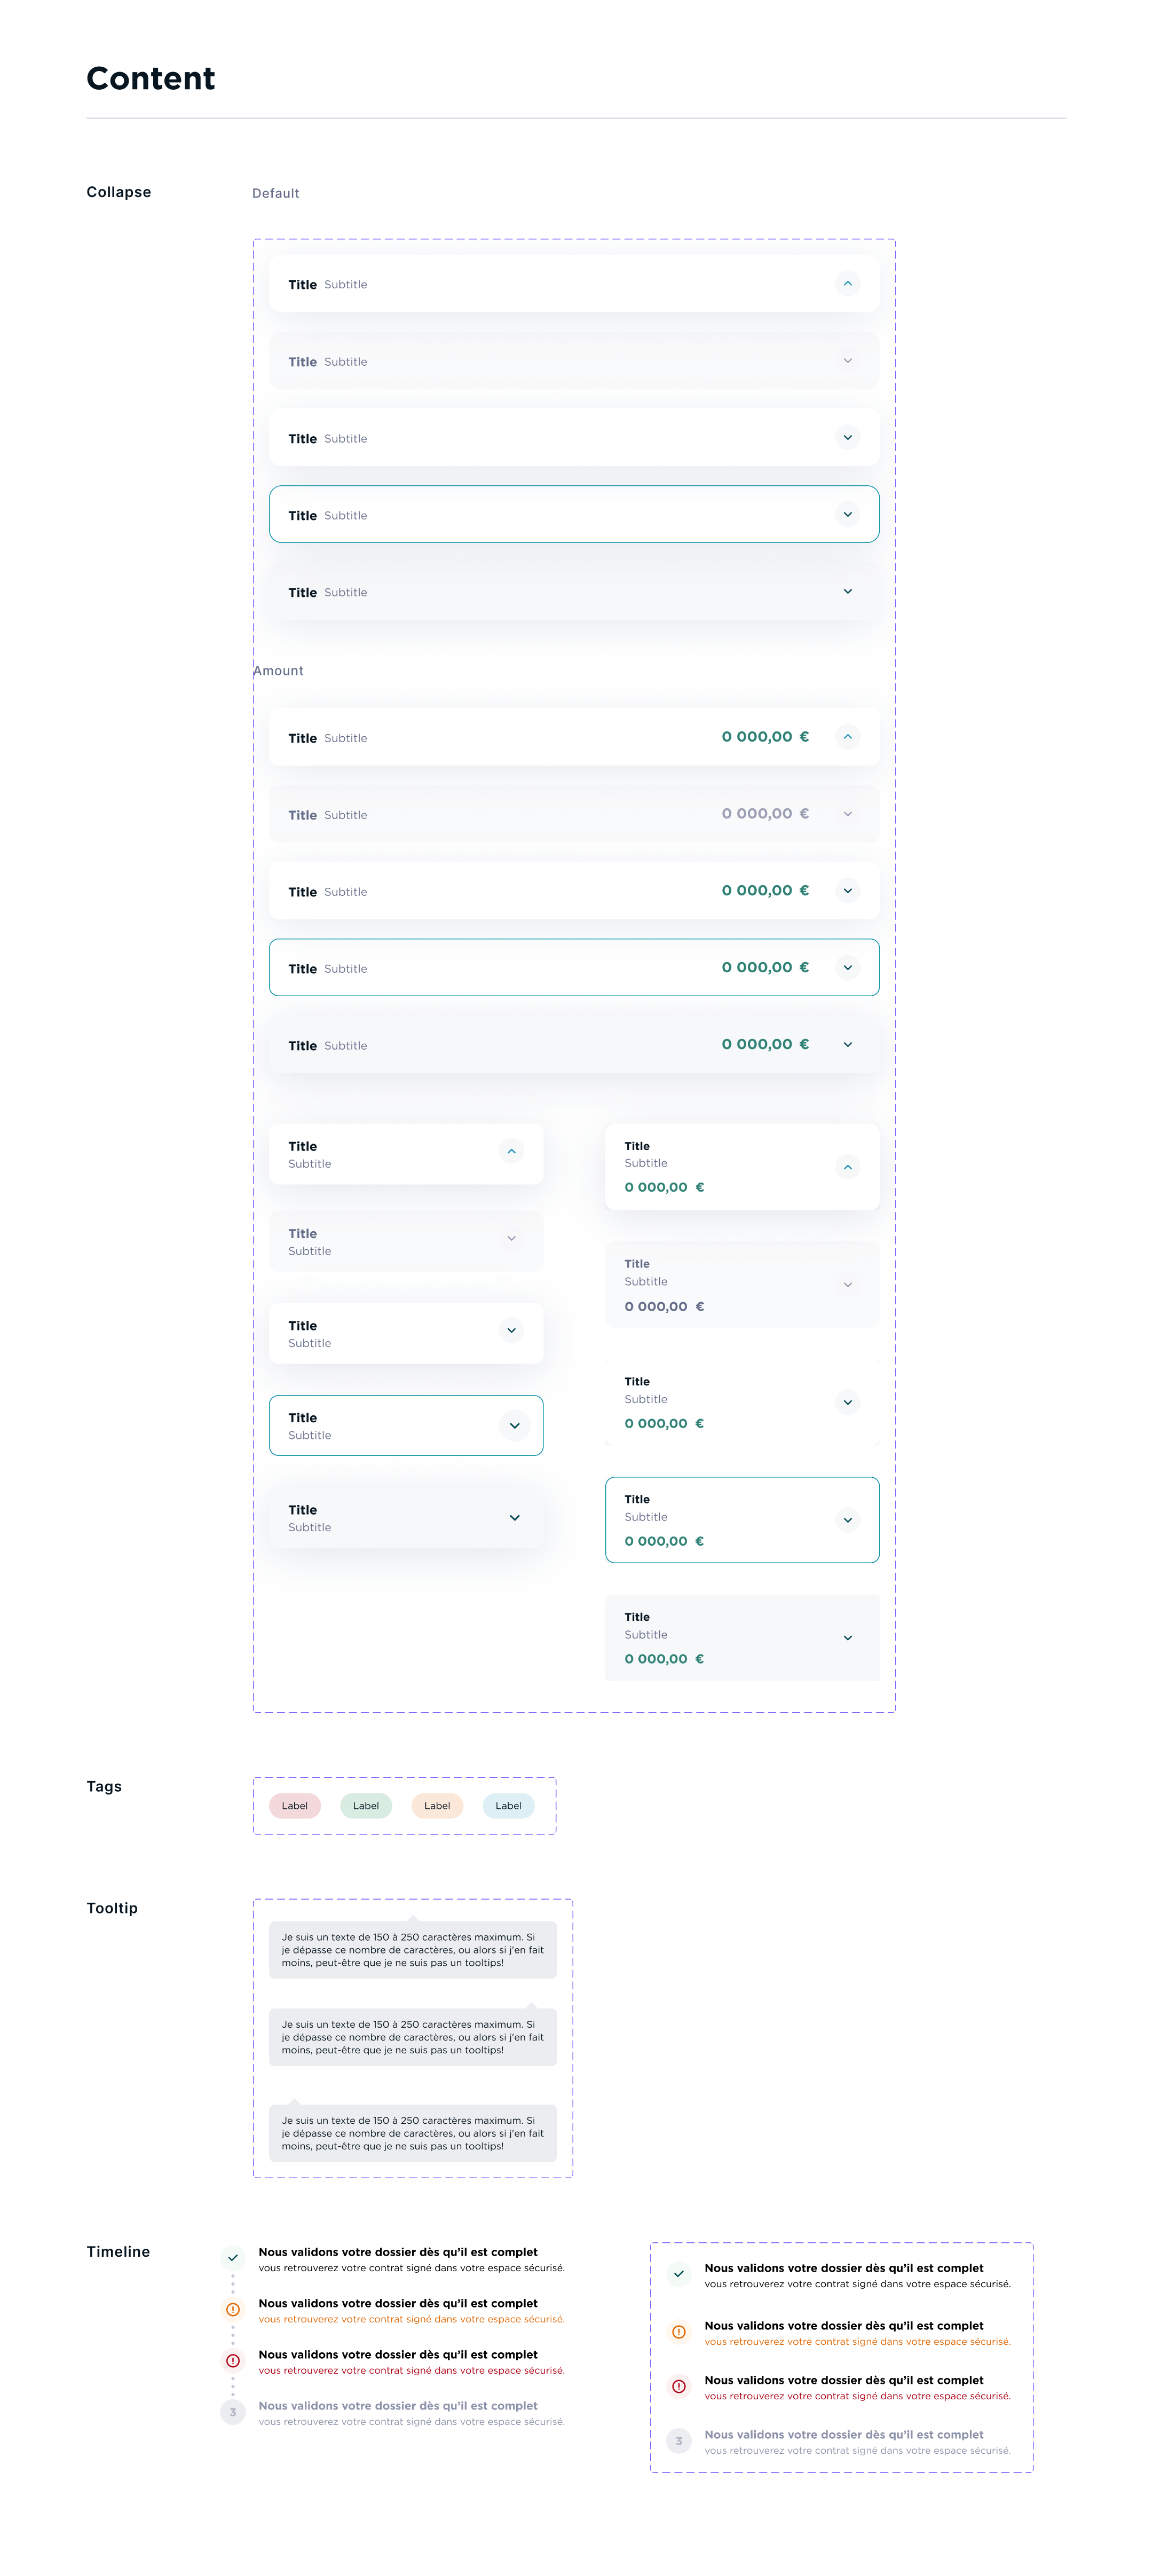Screen dimensions: 1153x2576
Task: Click orange warning icon in left timeline
Action: click(233, 2309)
